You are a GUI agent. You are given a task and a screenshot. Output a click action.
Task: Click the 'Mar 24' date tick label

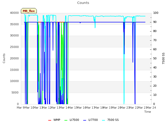click(151, 108)
